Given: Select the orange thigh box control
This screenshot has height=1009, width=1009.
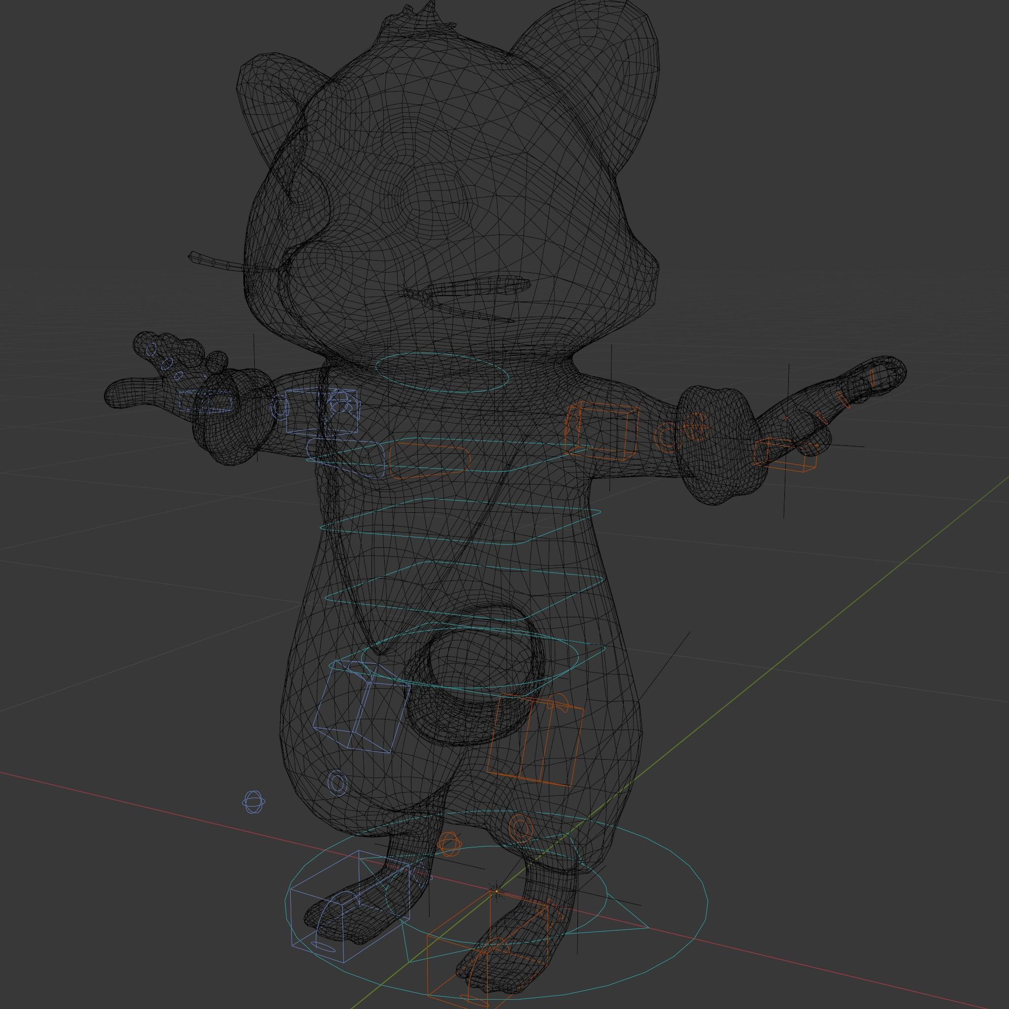Looking at the screenshot, I should point(536,740).
